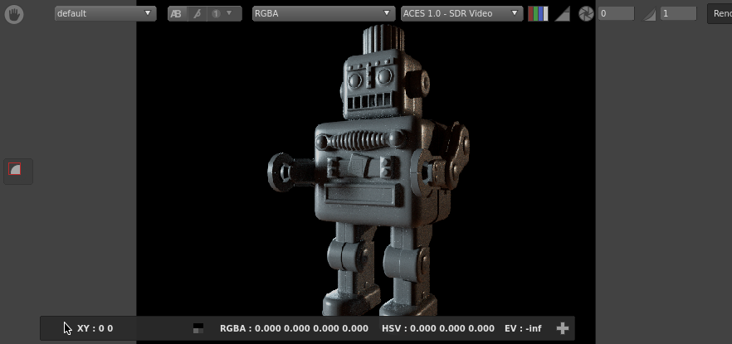Click the gamma triangle icon

[649, 14]
